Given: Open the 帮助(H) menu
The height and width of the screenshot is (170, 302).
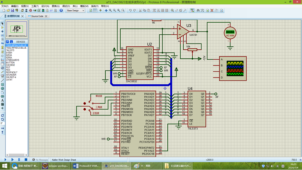Looking at the screenshot, I should coord(105,6).
